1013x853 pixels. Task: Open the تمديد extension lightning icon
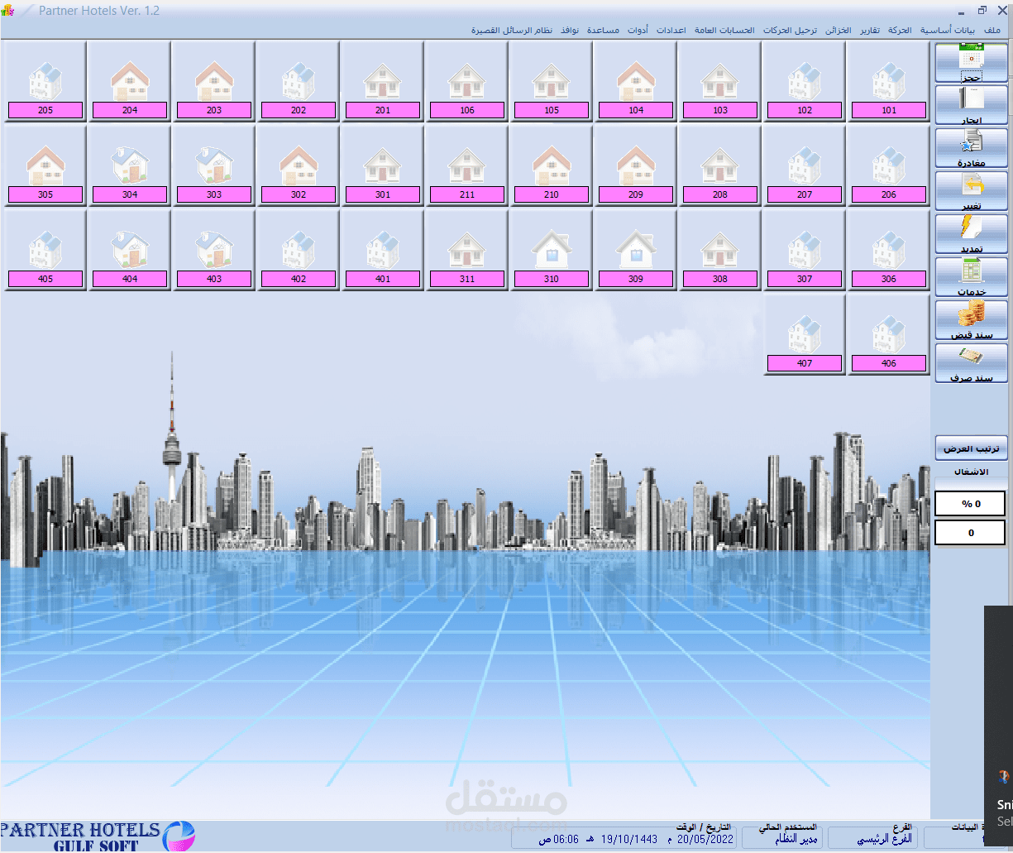971,235
